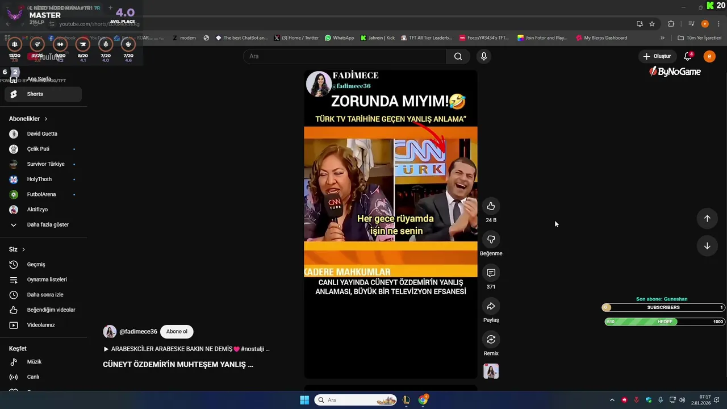Open Tüm Yer İşaretleri folder

pos(699,38)
